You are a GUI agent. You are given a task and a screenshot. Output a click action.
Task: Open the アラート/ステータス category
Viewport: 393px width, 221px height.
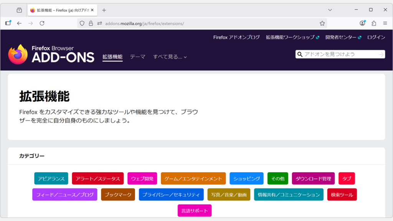[x=98, y=178]
